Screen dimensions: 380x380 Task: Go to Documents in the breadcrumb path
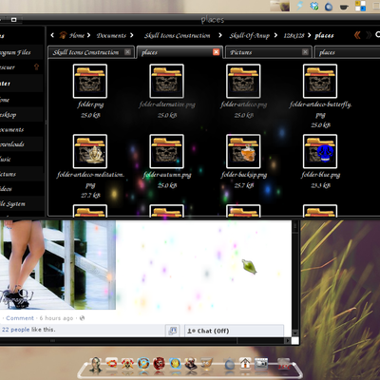tap(111, 35)
